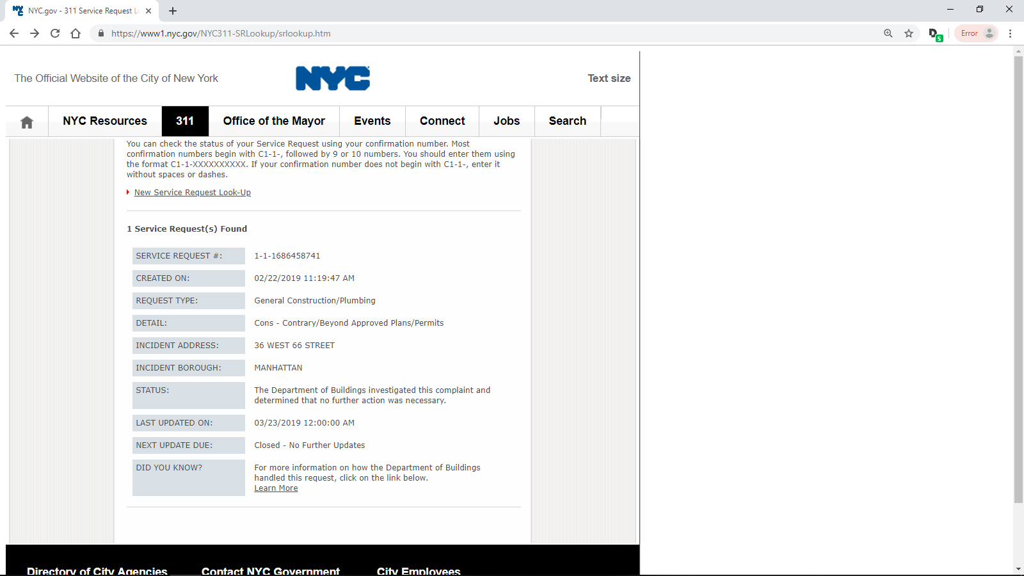Follow the Learn More link
1024x576 pixels.
point(276,488)
